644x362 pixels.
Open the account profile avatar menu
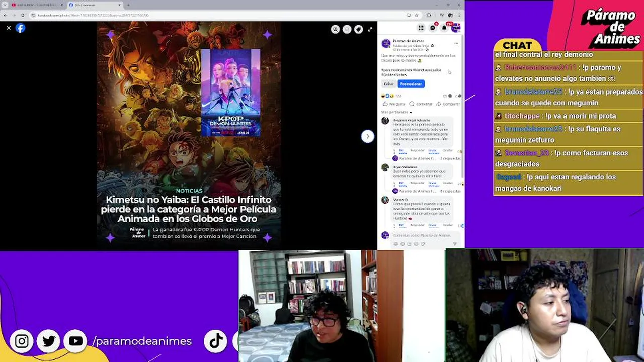[x=456, y=28]
